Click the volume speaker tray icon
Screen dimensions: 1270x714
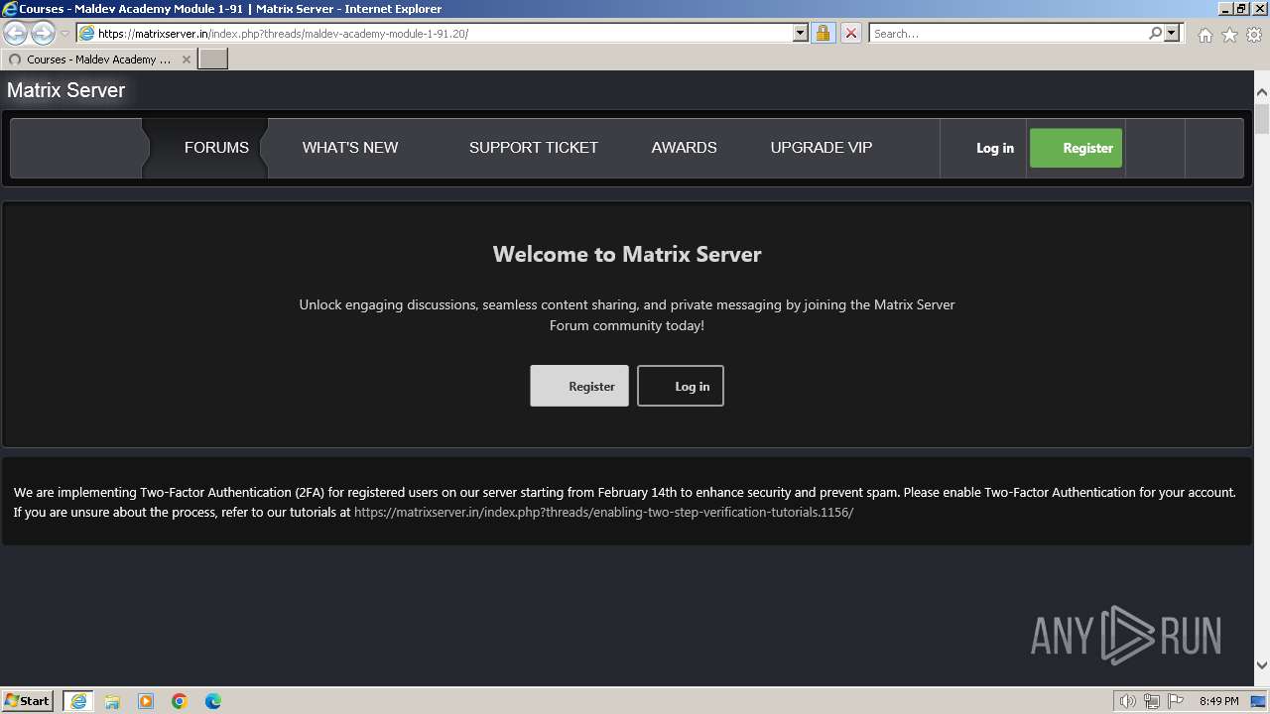coord(1128,701)
